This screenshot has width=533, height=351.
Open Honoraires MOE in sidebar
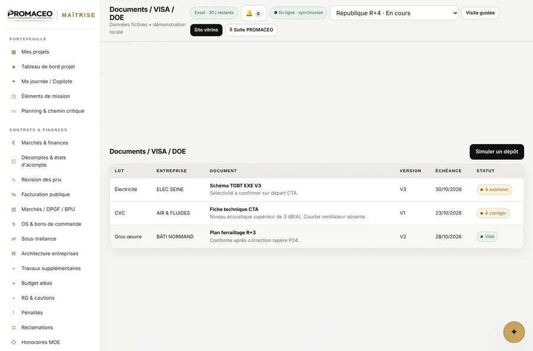click(x=40, y=342)
